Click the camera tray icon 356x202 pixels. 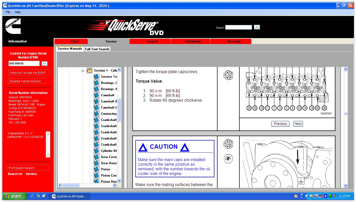(312, 196)
